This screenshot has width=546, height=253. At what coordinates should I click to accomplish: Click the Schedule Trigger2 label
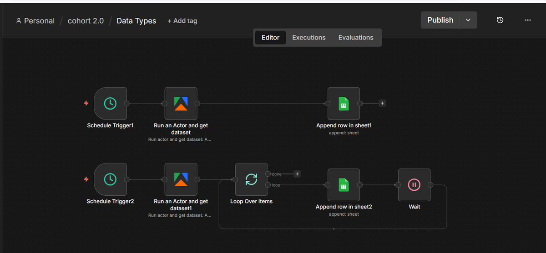110,201
